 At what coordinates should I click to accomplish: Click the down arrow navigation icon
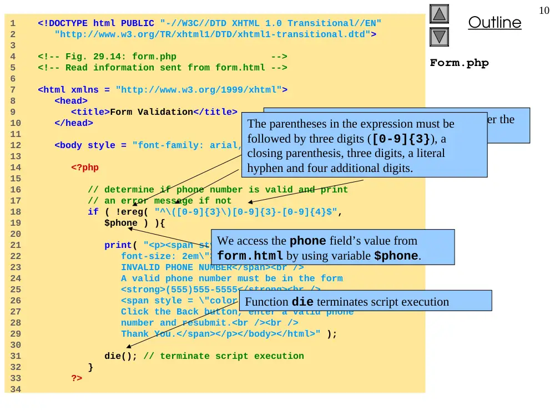click(439, 37)
